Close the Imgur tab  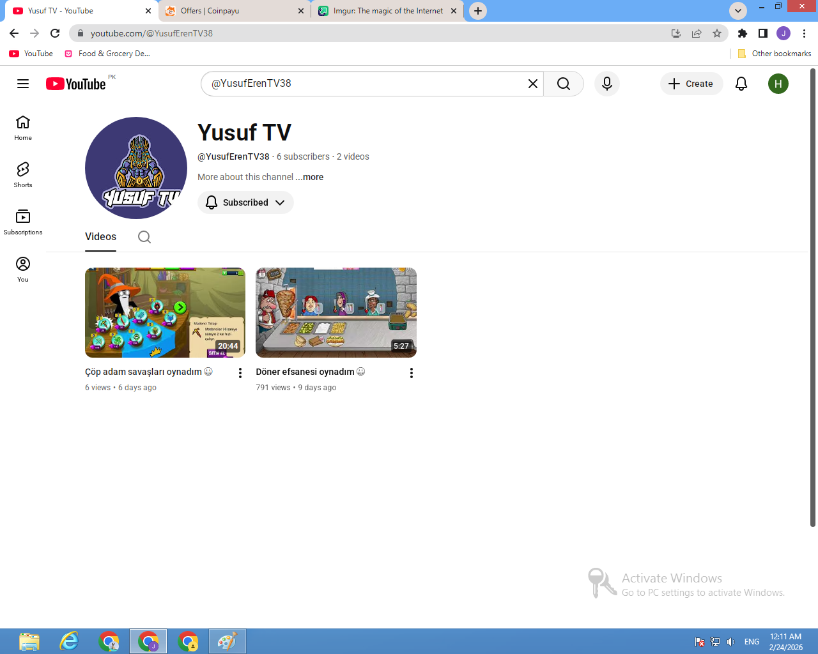[x=454, y=11]
